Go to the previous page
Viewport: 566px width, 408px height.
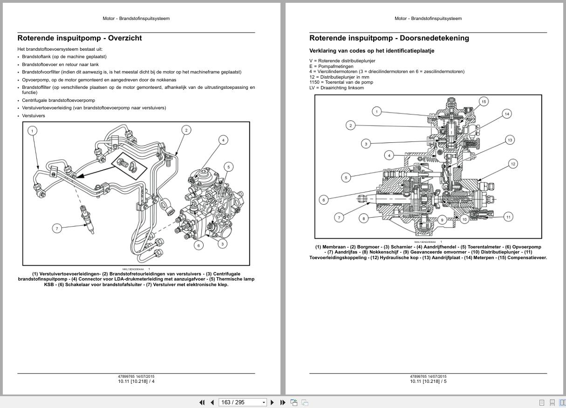click(212, 402)
